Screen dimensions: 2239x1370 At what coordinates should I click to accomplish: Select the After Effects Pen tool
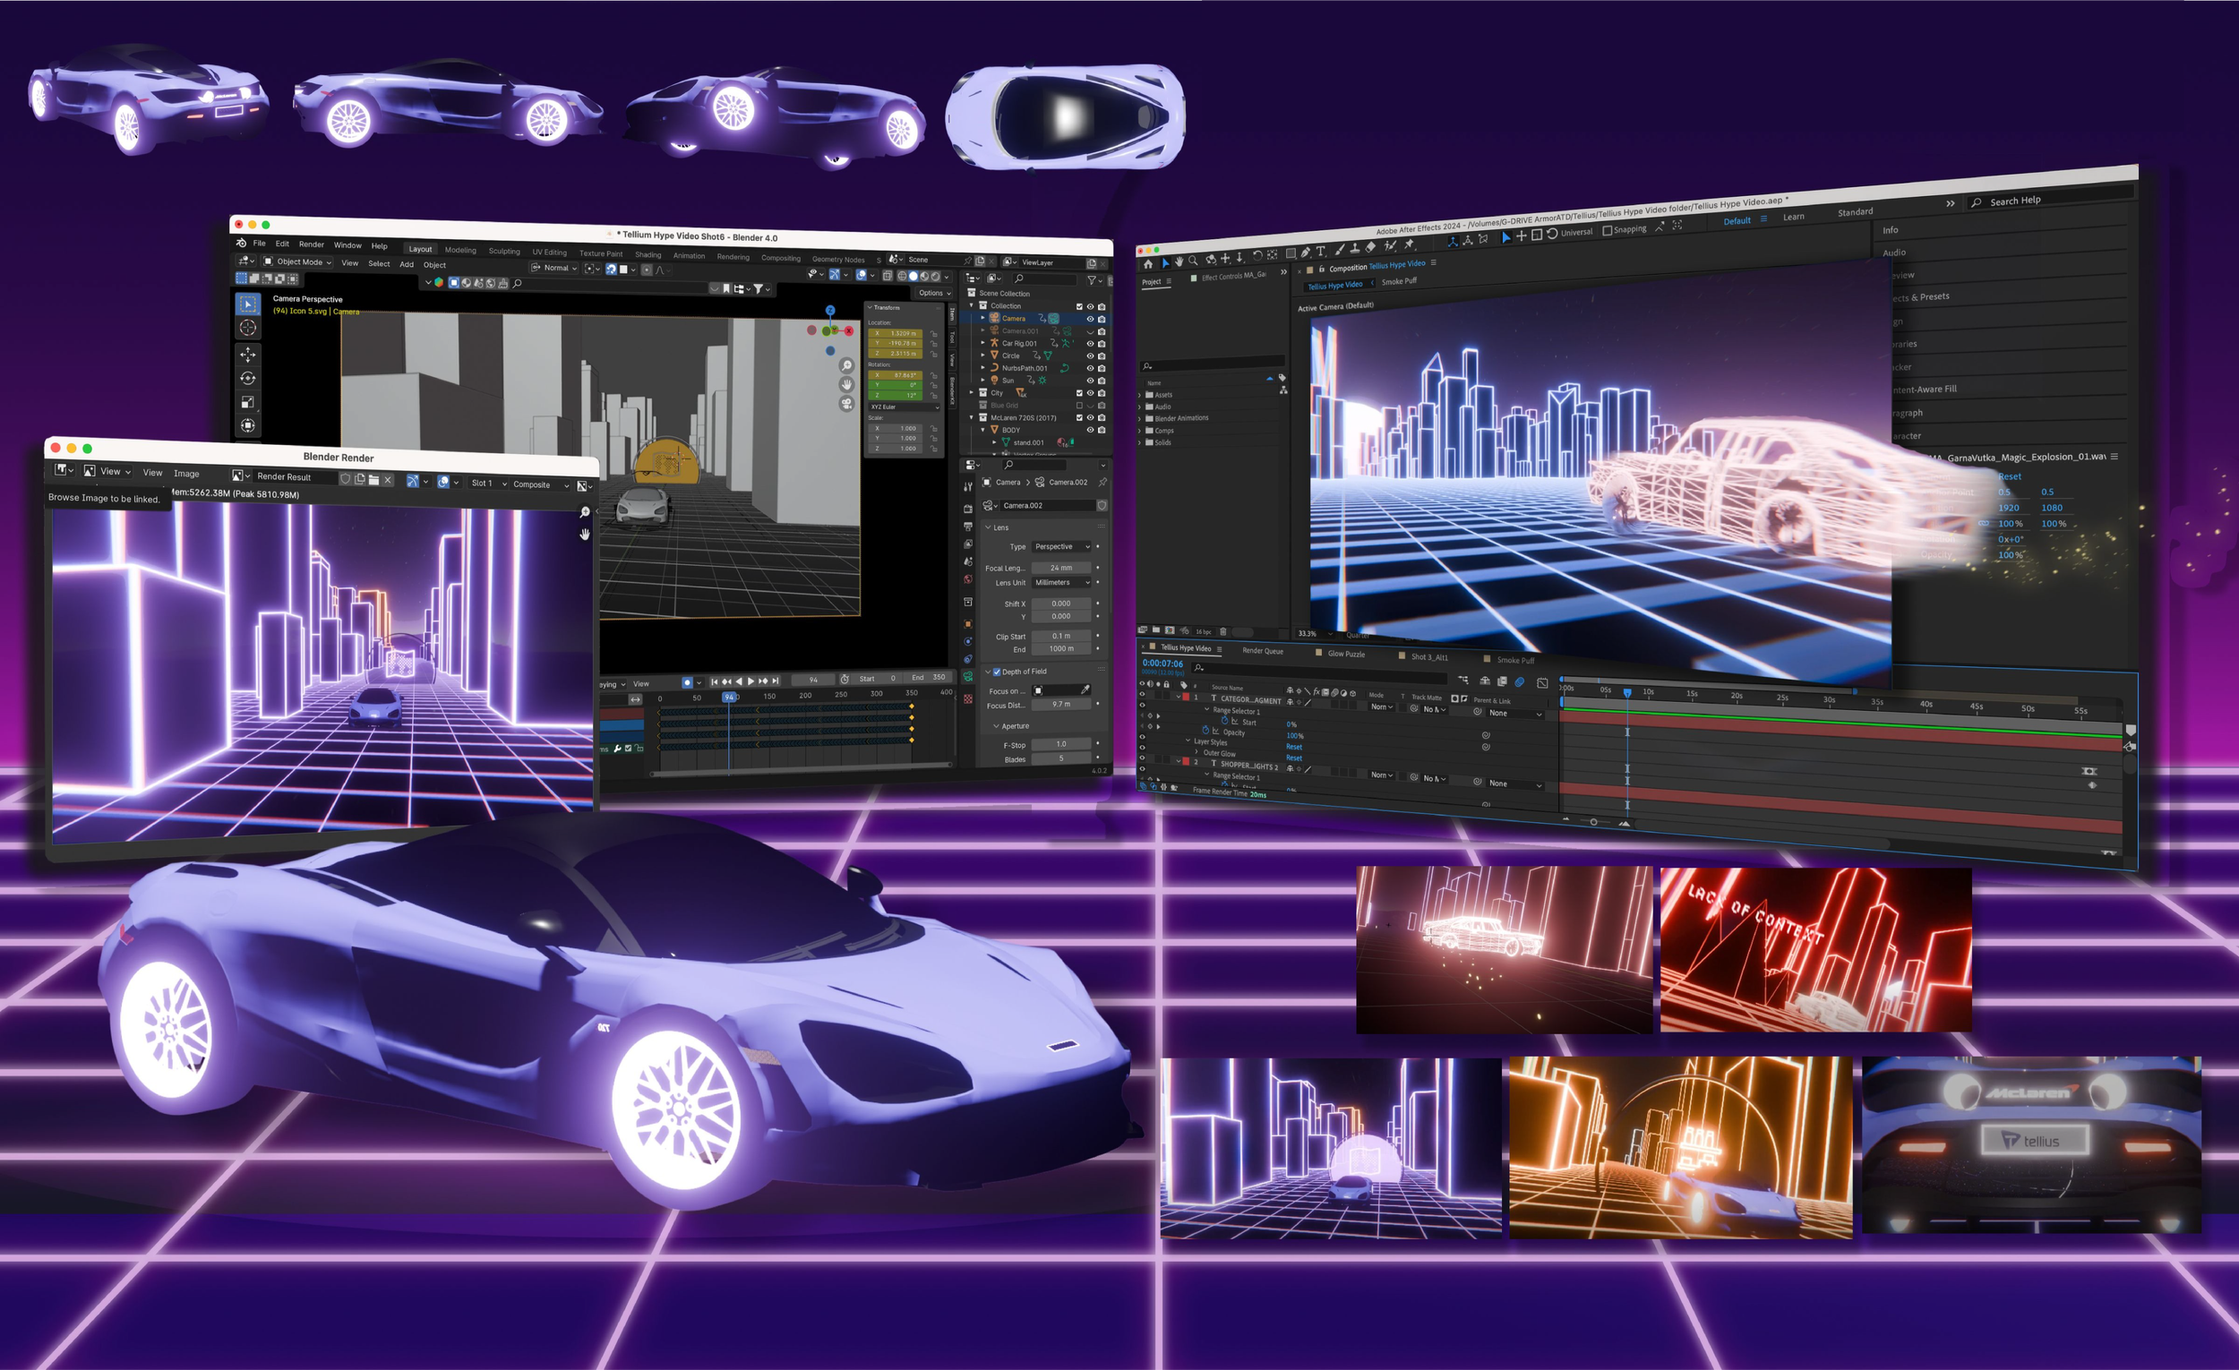[1305, 253]
